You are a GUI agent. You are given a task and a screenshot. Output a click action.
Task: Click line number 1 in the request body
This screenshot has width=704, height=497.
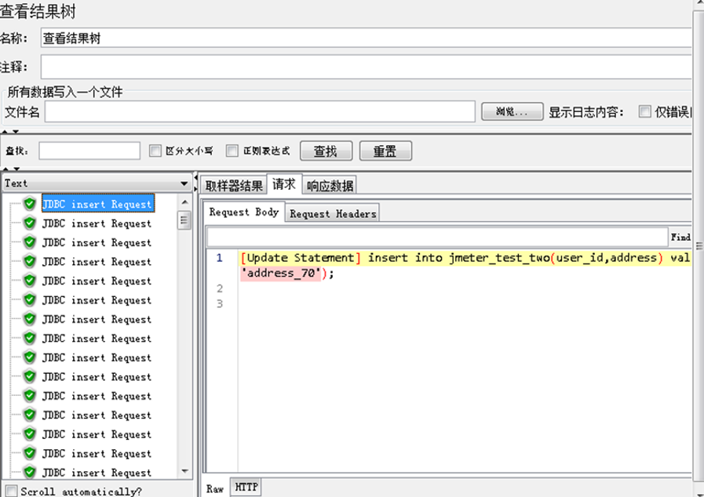tap(219, 257)
